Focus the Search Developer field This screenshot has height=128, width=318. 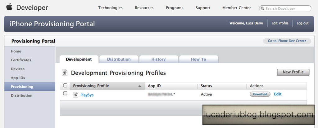click(285, 8)
